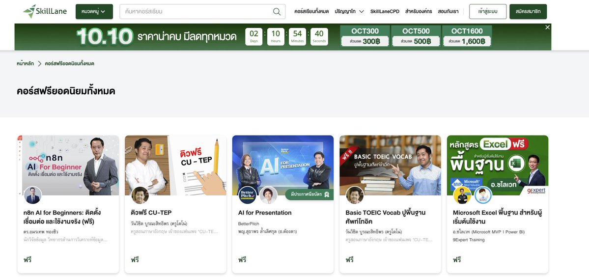Image resolution: width=589 pixels, height=277 pixels.
Task: Click the มีประกาศนียบัตร certificate badge
Action: [x=309, y=194]
